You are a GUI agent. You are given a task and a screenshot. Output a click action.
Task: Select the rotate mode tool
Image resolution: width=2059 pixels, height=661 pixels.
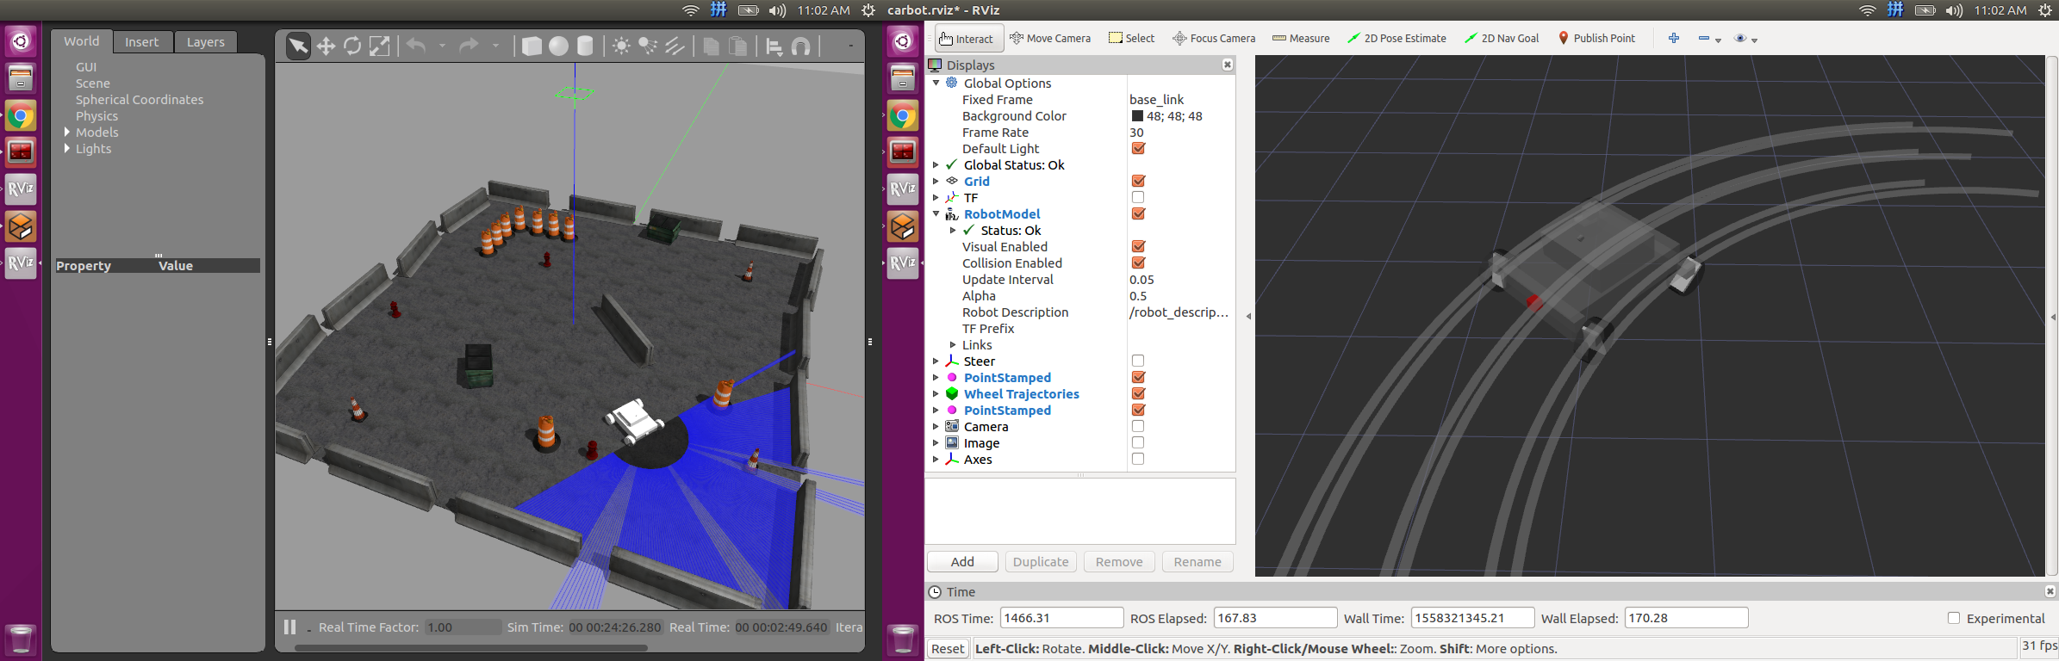(x=352, y=46)
